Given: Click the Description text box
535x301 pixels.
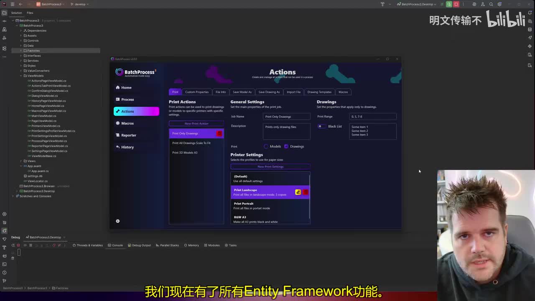Looking at the screenshot, I should click(287, 131).
